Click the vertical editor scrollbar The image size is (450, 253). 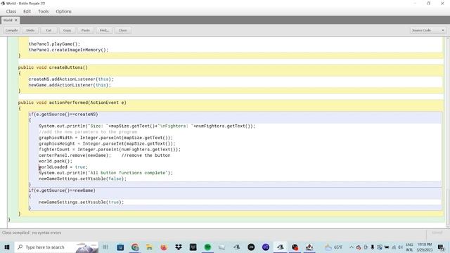coord(448,132)
